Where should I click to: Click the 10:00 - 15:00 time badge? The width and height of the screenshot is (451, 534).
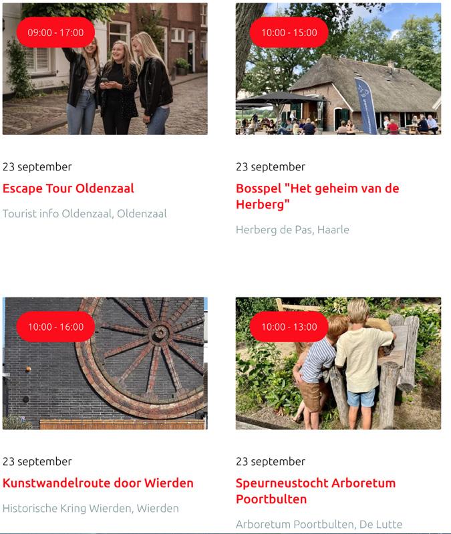pyautogui.click(x=289, y=32)
